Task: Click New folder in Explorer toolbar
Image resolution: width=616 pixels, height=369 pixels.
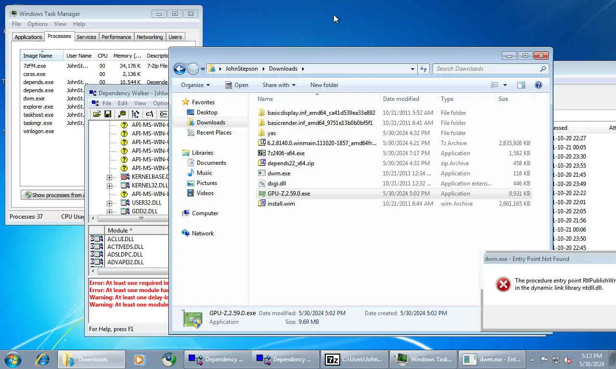Action: tap(324, 85)
